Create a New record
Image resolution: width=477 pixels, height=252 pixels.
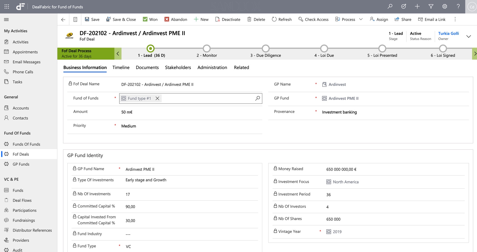[x=201, y=19]
